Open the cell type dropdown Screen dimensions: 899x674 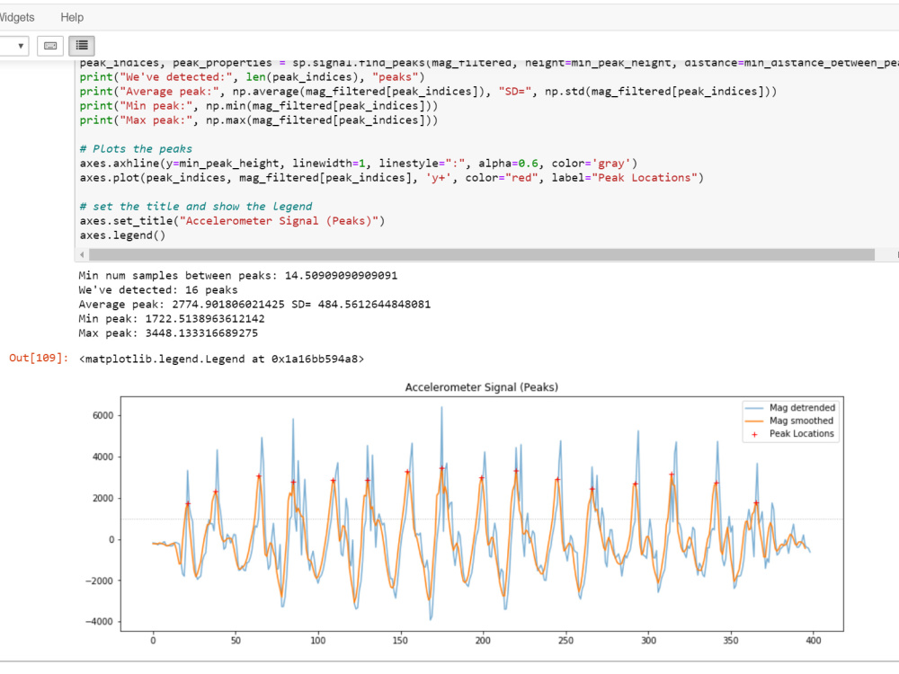[13, 45]
